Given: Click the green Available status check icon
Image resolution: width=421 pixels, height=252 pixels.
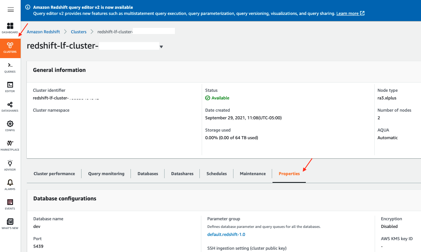Looking at the screenshot, I should [x=207, y=98].
